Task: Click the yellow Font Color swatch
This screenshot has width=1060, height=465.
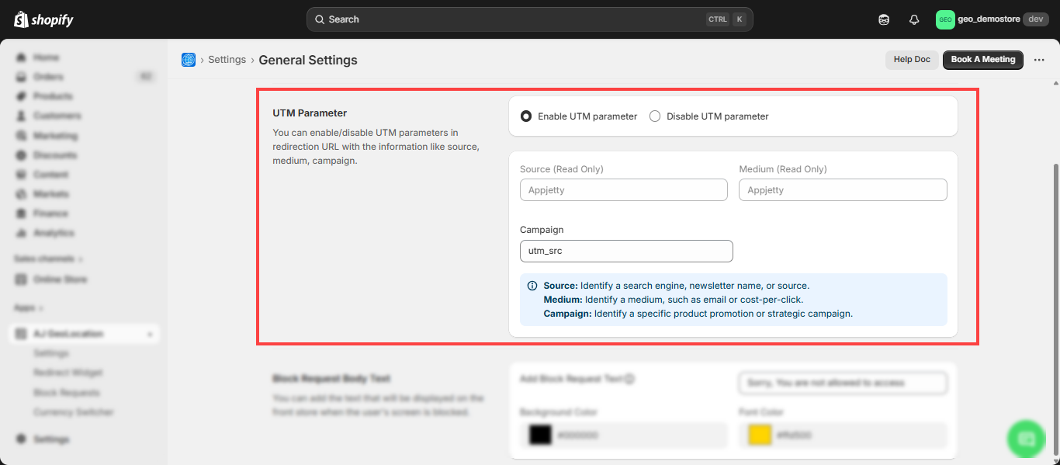Action: (759, 436)
